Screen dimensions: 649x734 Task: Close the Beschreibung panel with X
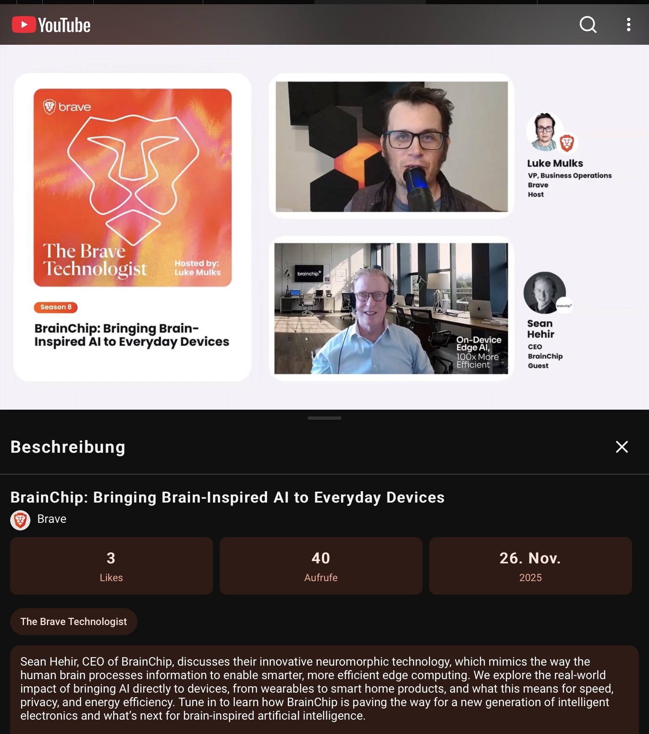tap(622, 447)
